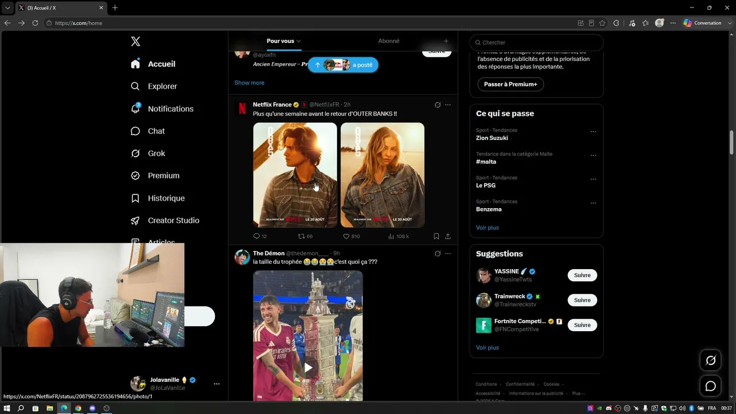
Task: Click Show more under the ayoxfn post
Action: pyautogui.click(x=249, y=83)
